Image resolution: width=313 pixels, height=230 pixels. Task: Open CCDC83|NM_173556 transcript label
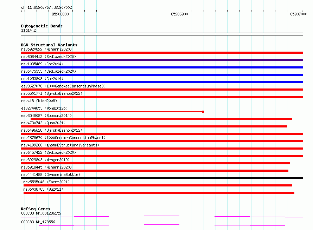[38, 222]
